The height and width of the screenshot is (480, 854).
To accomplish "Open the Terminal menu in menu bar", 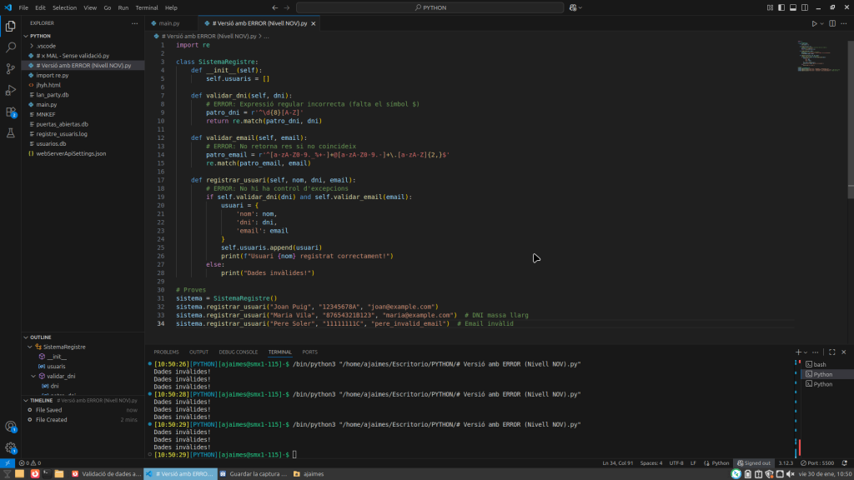I will pos(146,7).
